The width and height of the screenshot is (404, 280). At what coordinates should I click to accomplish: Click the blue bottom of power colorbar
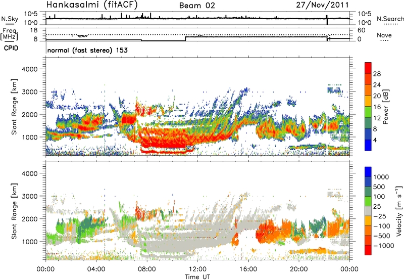pyautogui.click(x=368, y=145)
